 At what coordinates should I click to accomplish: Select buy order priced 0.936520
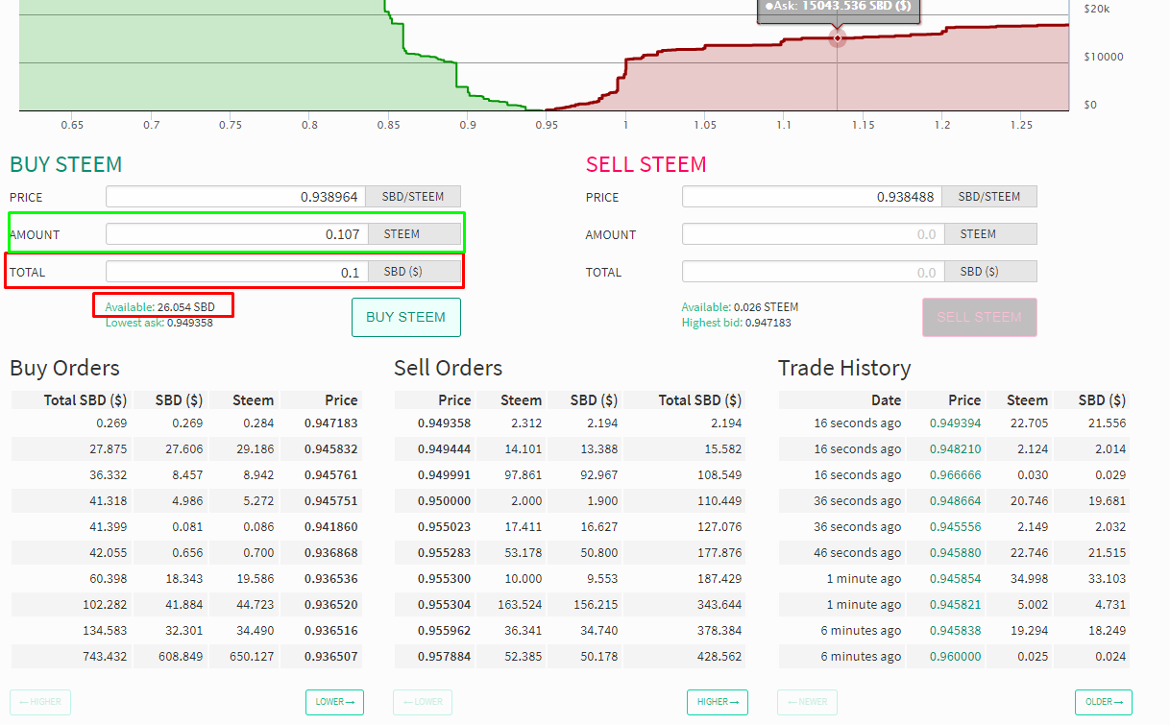[x=185, y=604]
